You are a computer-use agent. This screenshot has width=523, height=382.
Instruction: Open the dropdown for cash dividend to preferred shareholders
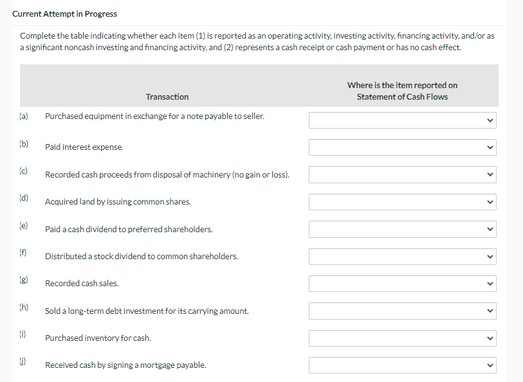point(402,229)
